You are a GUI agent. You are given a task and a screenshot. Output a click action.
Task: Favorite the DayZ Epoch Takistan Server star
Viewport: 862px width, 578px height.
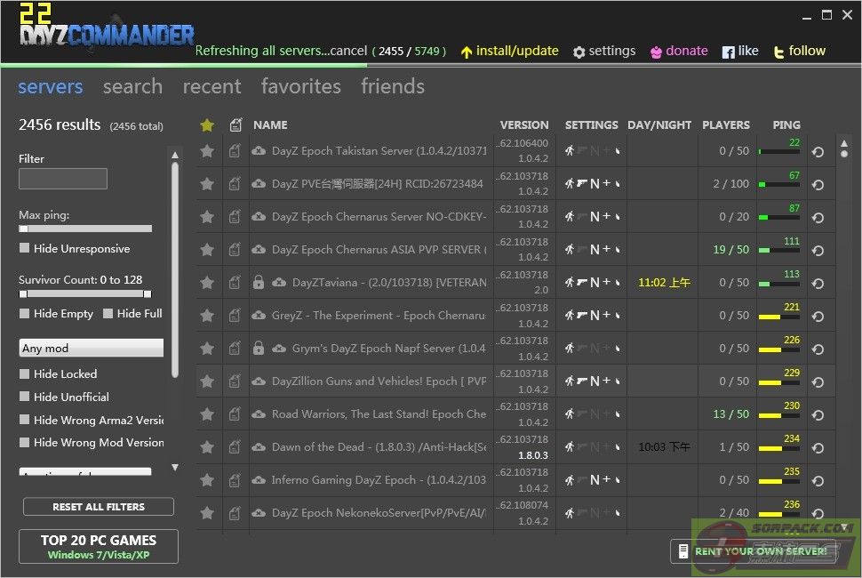(x=207, y=151)
